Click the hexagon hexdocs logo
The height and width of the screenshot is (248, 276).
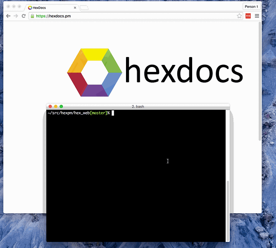point(95,72)
